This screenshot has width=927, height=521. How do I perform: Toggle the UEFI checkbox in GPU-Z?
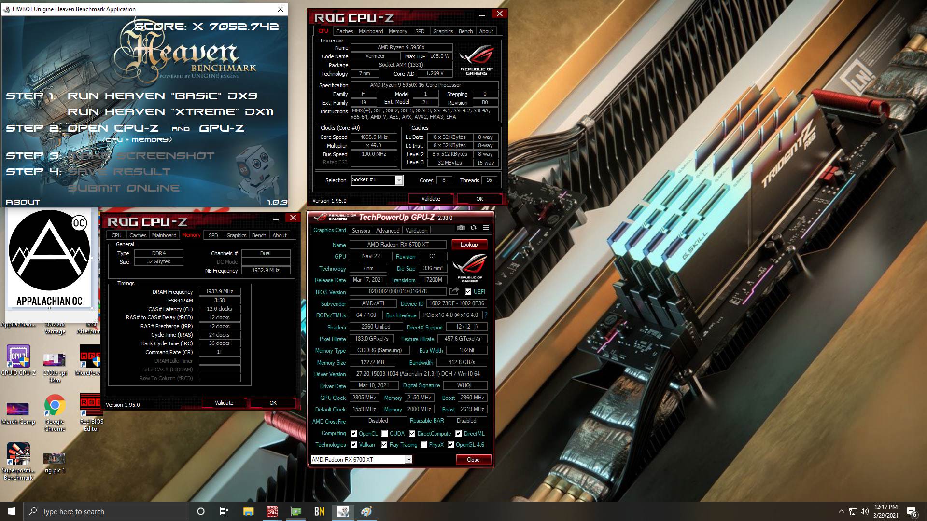pos(468,292)
